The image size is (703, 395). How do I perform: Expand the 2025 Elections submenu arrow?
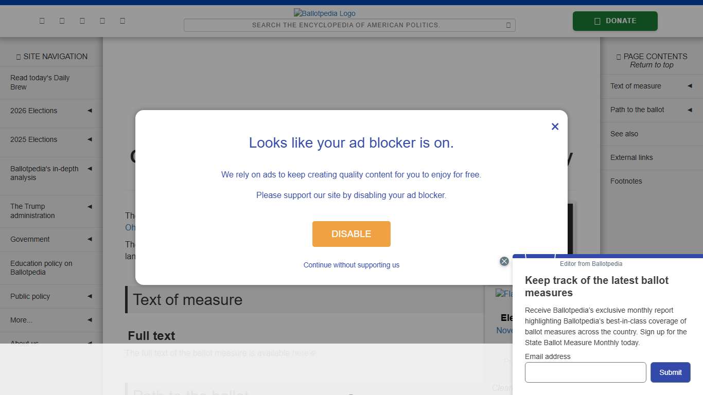(x=90, y=139)
